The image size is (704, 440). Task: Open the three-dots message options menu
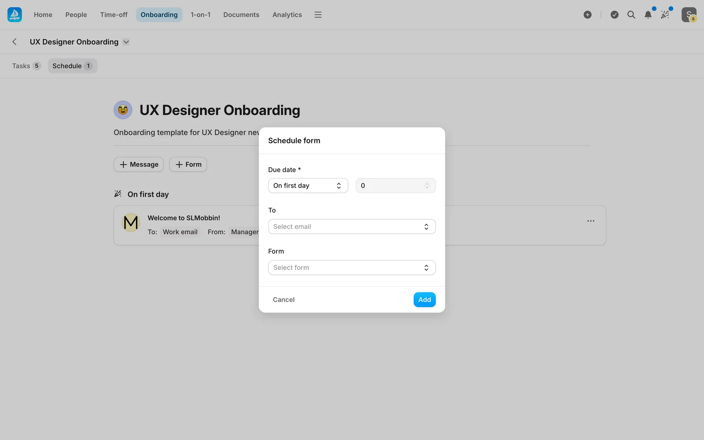click(591, 221)
